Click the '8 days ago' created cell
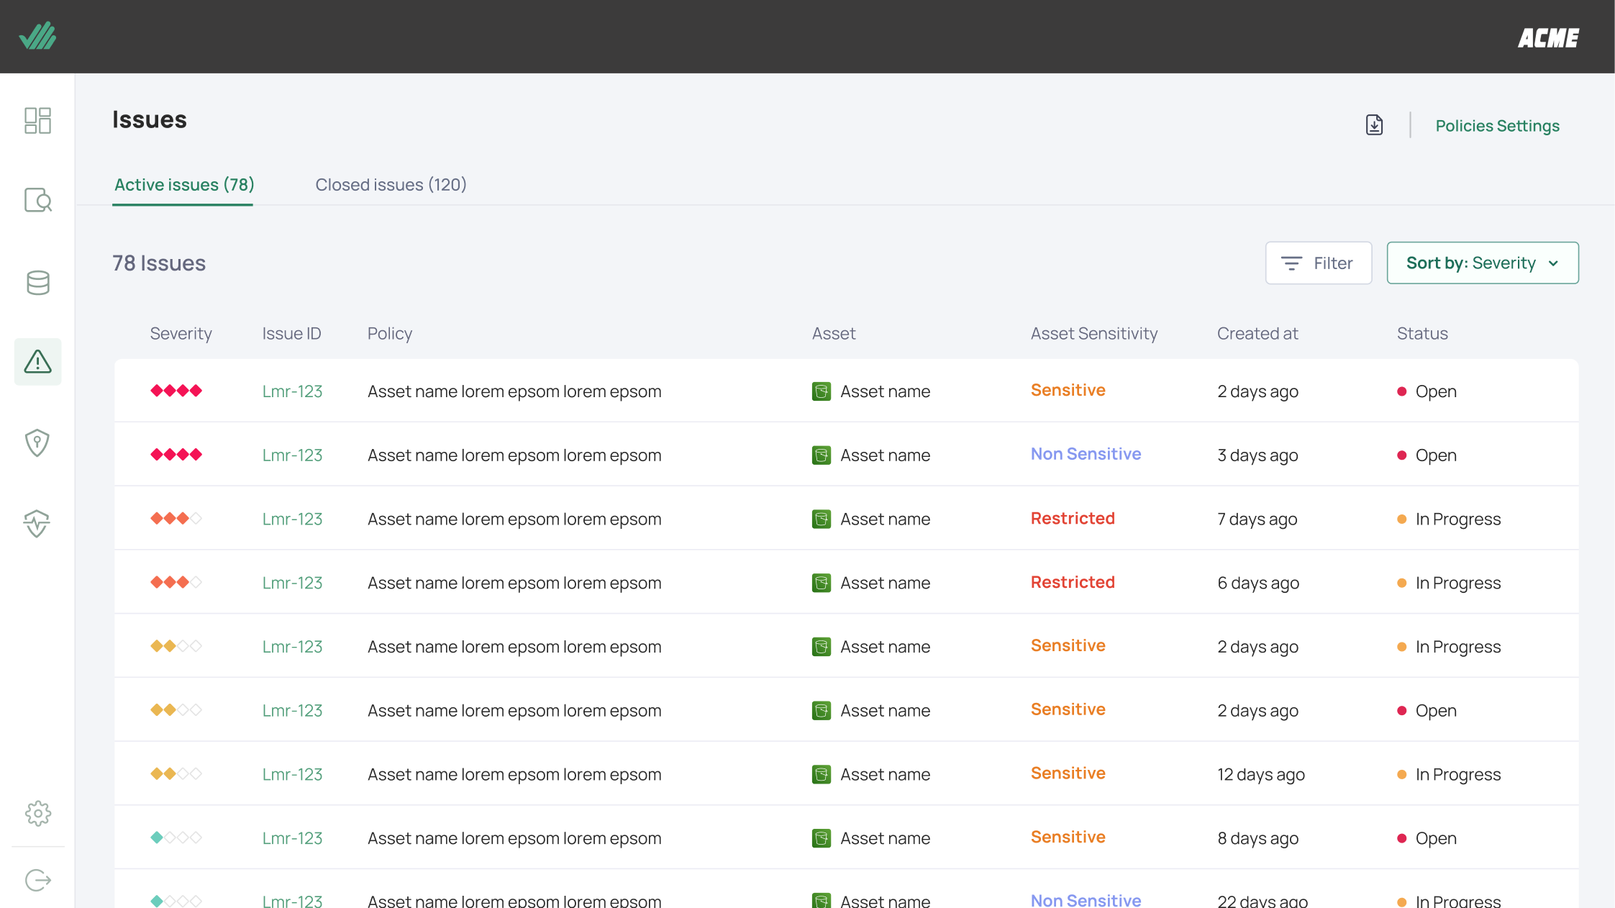This screenshot has width=1615, height=908. 1258,839
